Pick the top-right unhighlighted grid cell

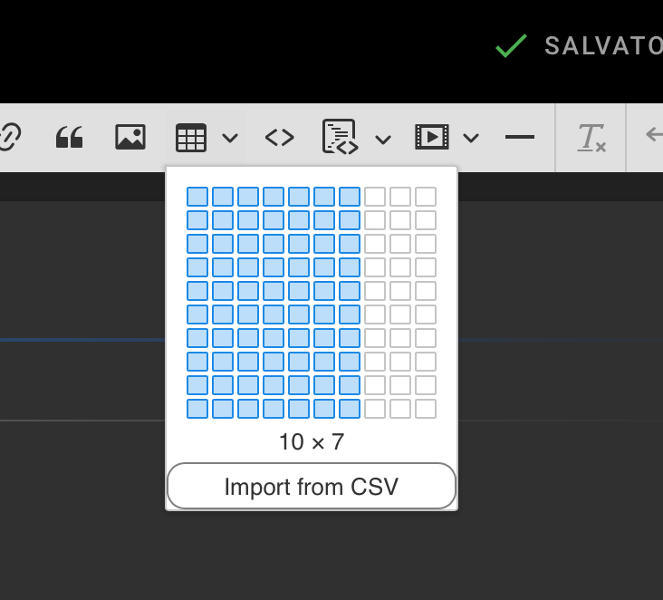pyautogui.click(x=426, y=197)
